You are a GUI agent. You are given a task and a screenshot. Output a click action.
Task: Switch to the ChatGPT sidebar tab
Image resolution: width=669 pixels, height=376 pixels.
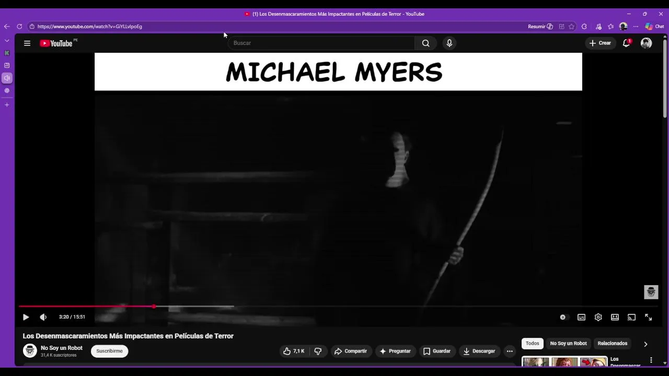[x=7, y=90]
